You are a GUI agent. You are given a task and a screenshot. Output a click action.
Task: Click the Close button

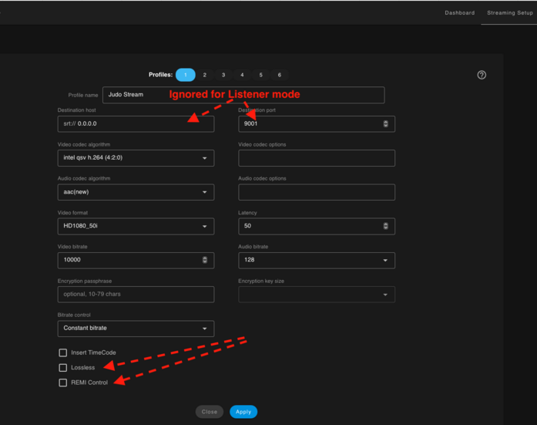(x=209, y=412)
